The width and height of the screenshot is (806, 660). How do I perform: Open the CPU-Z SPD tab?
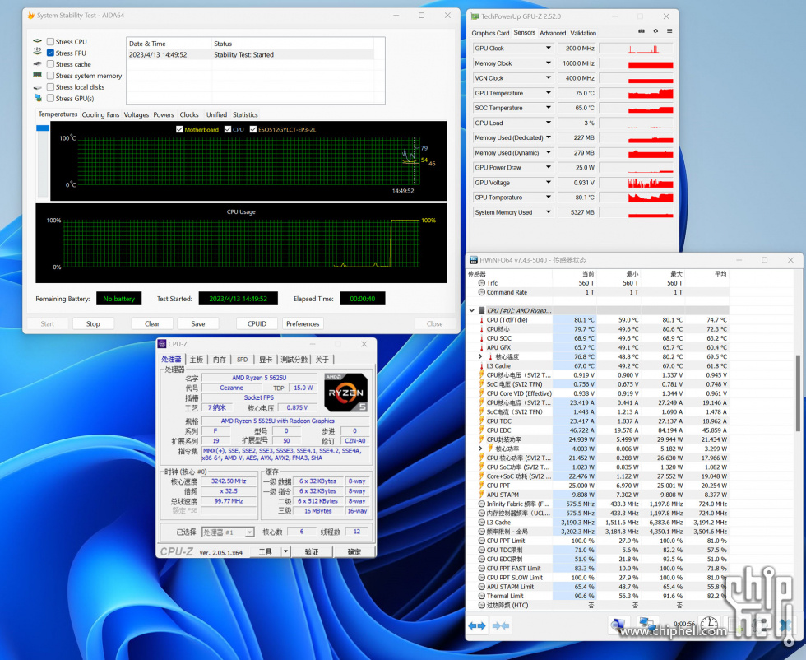[242, 360]
